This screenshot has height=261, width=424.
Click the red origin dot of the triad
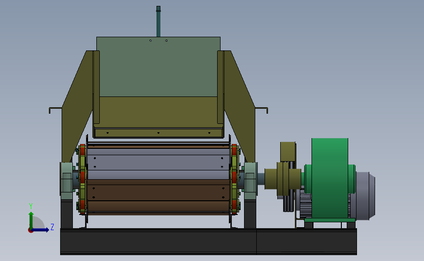(30, 231)
